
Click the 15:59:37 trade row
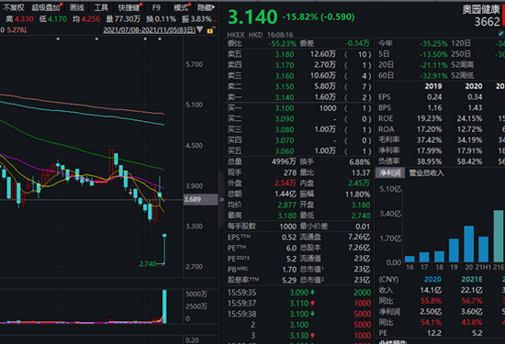point(299,303)
